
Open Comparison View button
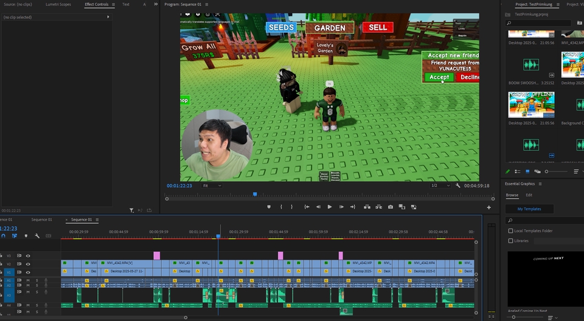pyautogui.click(x=402, y=207)
